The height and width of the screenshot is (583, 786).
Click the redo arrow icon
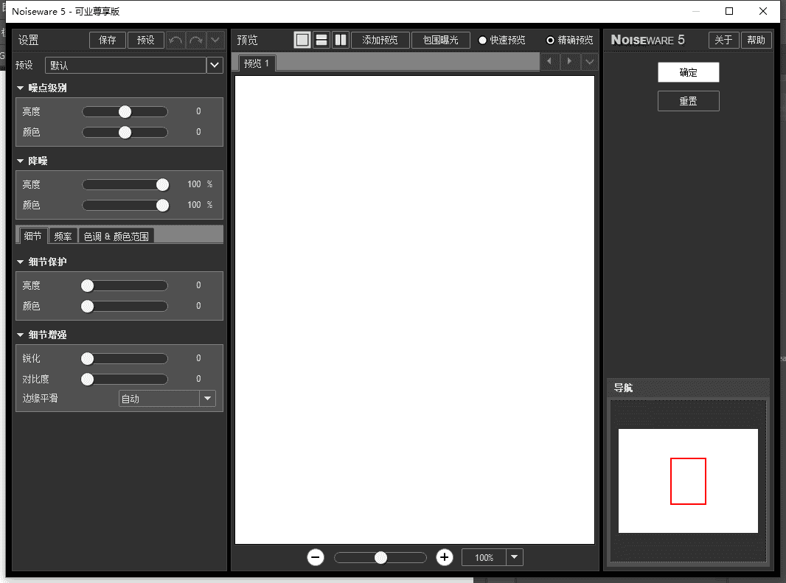[195, 40]
